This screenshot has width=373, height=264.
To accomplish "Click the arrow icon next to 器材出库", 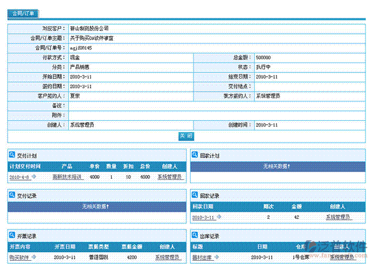I will tap(217, 257).
